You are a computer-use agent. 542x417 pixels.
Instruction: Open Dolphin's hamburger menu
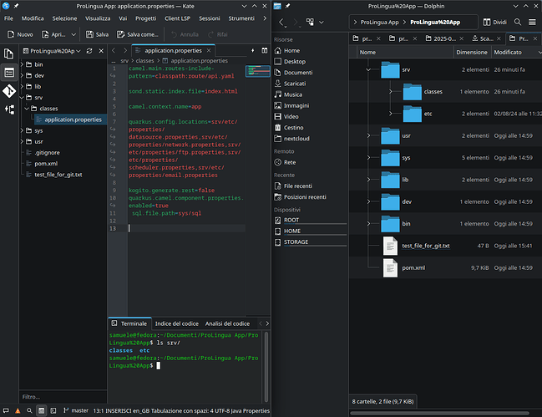531,22
